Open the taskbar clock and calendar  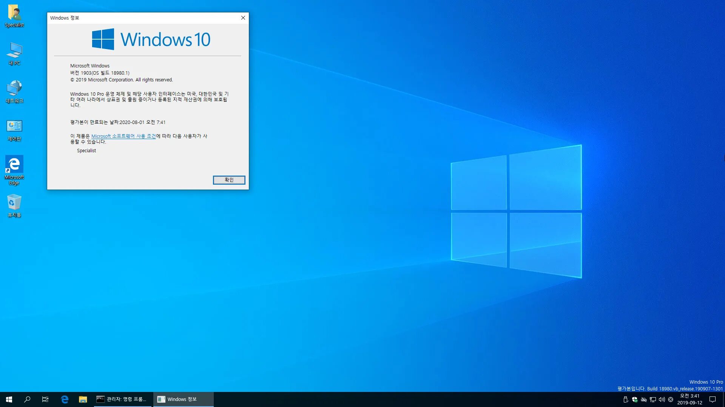pyautogui.click(x=690, y=399)
